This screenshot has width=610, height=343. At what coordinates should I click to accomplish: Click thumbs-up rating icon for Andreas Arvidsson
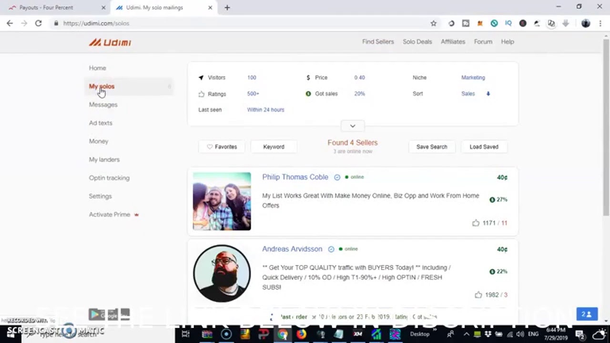point(478,295)
